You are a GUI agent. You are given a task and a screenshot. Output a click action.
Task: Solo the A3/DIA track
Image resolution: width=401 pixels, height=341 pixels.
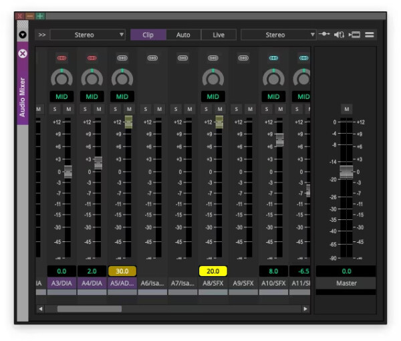click(55, 109)
